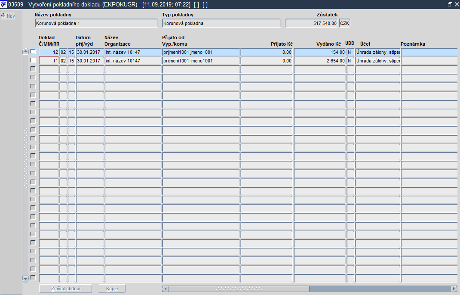
Task: Click the vertical scroll up arrow
Action: pyautogui.click(x=25, y=51)
